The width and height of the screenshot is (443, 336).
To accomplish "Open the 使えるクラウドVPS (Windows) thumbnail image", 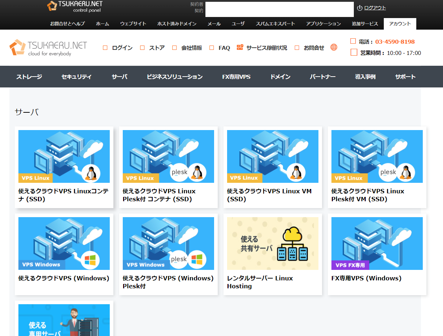I will 64,244.
